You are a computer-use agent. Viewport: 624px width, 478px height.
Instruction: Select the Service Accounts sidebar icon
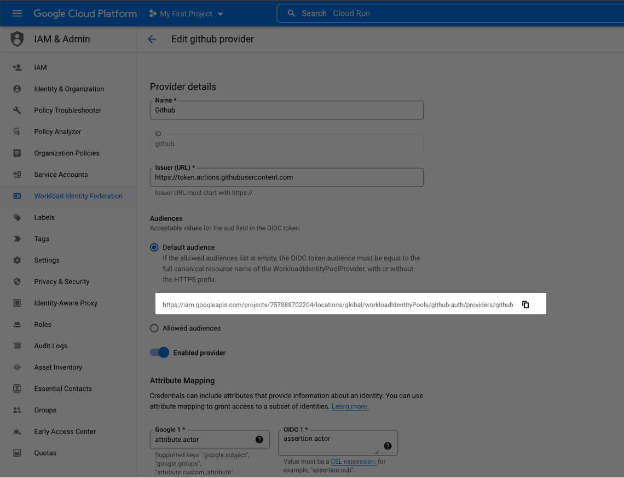click(18, 174)
